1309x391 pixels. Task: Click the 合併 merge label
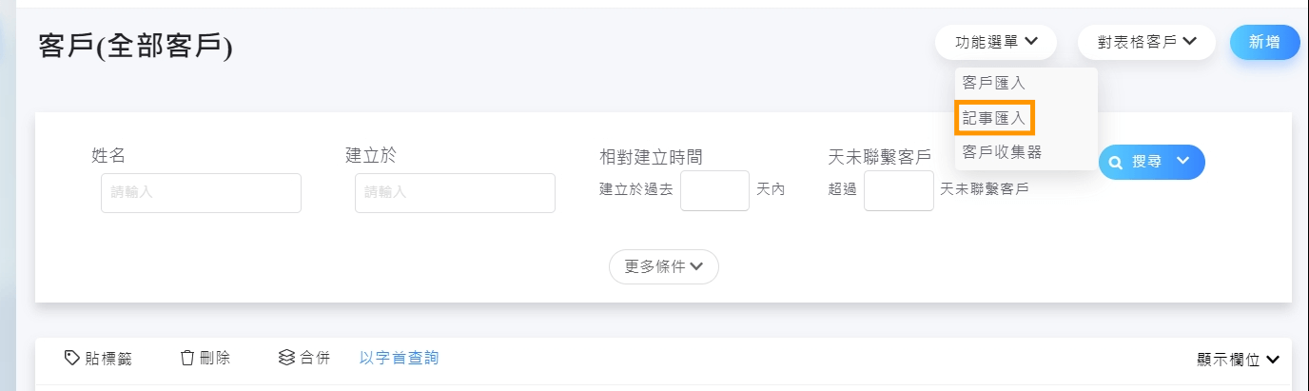point(315,358)
